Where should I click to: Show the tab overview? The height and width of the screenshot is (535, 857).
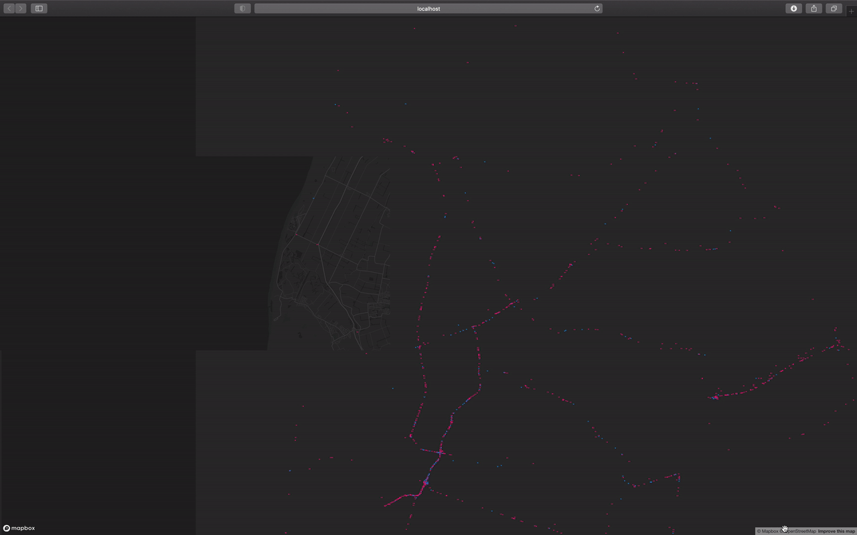tap(834, 9)
